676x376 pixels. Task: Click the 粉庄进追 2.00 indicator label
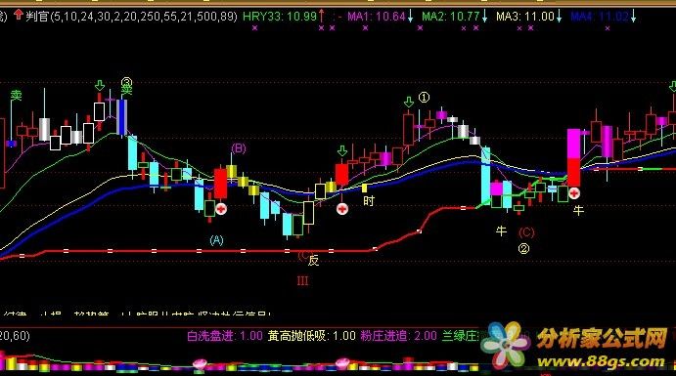[399, 336]
